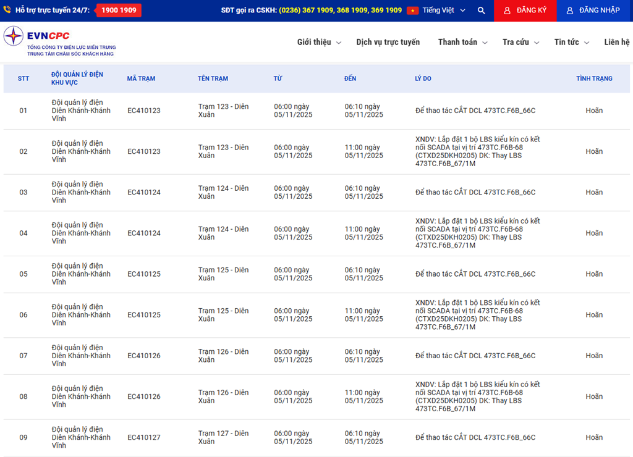
Task: Click the magnifier search icon
Action: tap(481, 10)
